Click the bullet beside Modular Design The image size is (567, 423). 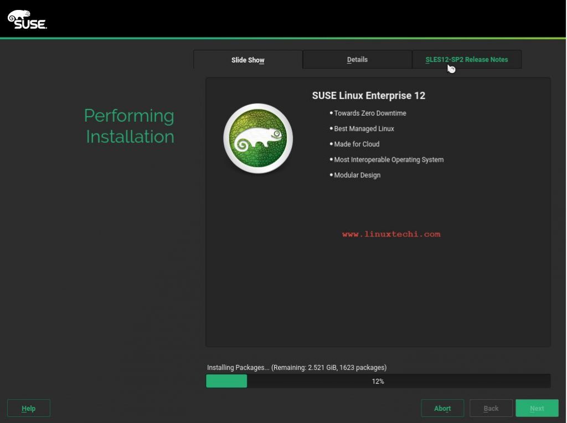click(x=331, y=175)
